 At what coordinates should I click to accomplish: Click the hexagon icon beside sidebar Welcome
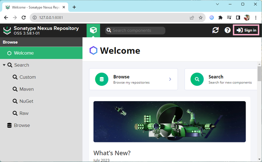9,53
